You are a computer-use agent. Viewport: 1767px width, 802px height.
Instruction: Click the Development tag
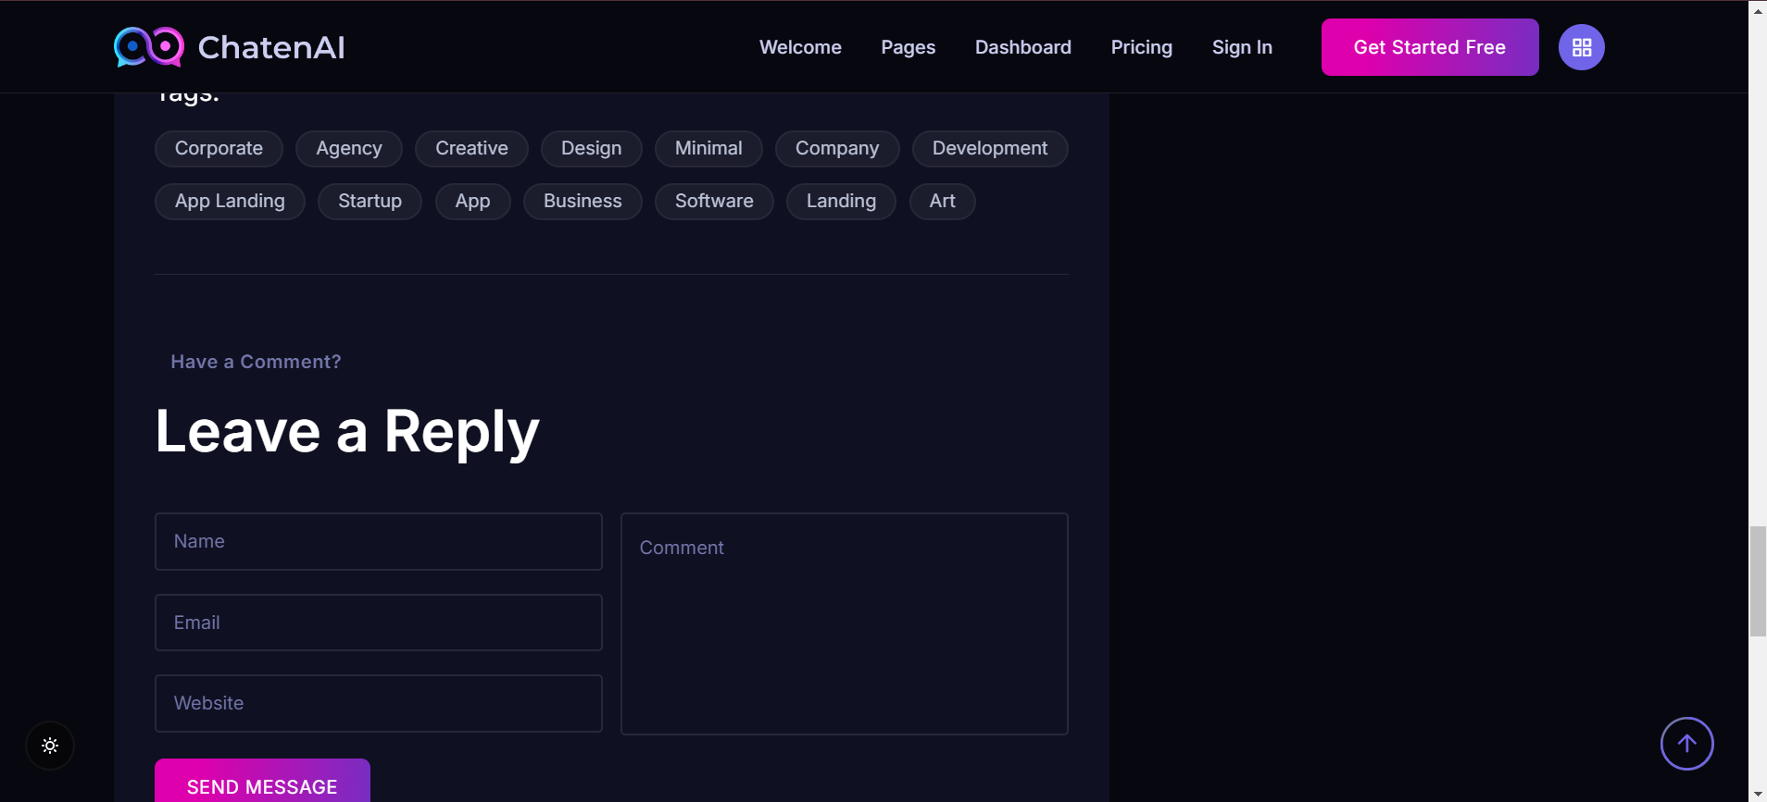coord(989,149)
